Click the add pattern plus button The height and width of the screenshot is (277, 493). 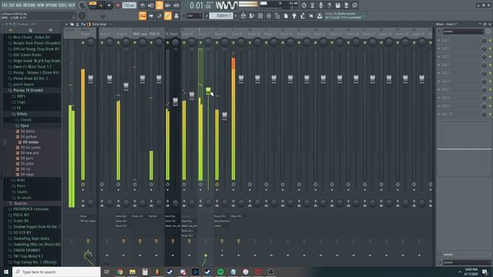tap(236, 15)
